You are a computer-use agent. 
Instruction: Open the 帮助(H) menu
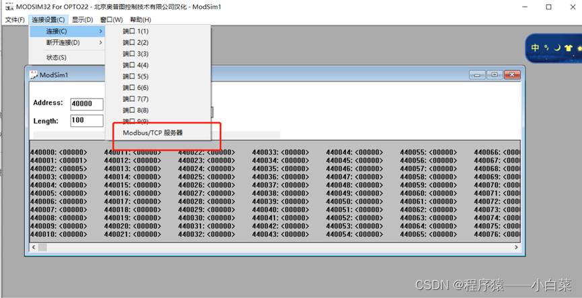click(x=141, y=19)
